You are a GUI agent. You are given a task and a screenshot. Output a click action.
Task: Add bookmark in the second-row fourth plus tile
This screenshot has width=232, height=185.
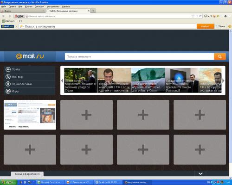pos(200,149)
